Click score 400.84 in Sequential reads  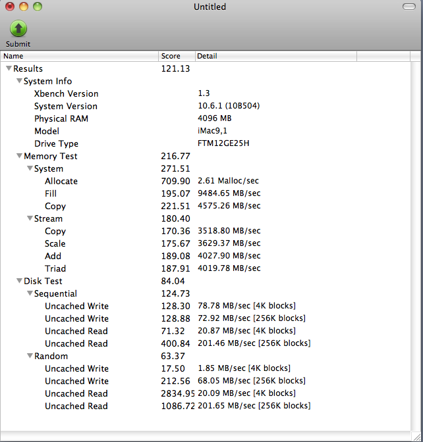pyautogui.click(x=175, y=343)
